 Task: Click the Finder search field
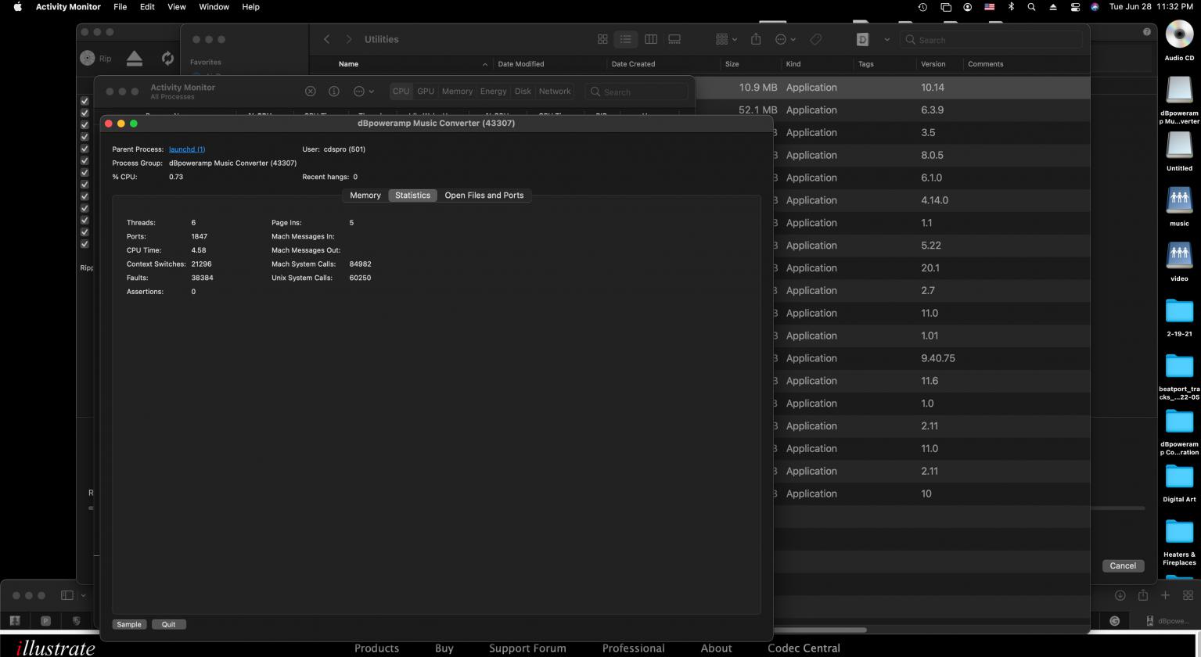[994, 39]
